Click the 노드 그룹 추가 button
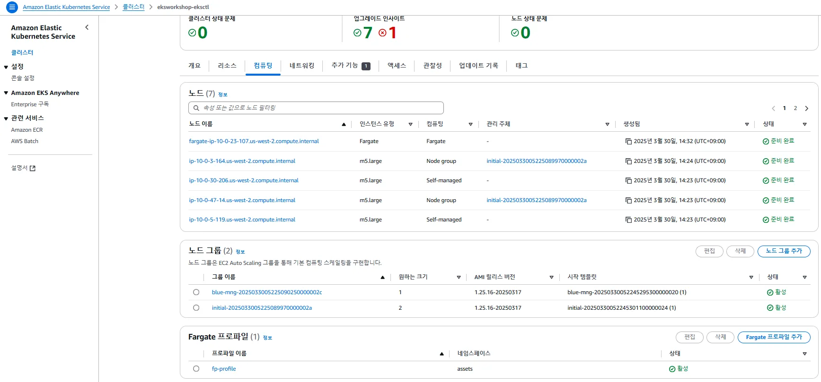The image size is (821, 382). click(x=784, y=251)
